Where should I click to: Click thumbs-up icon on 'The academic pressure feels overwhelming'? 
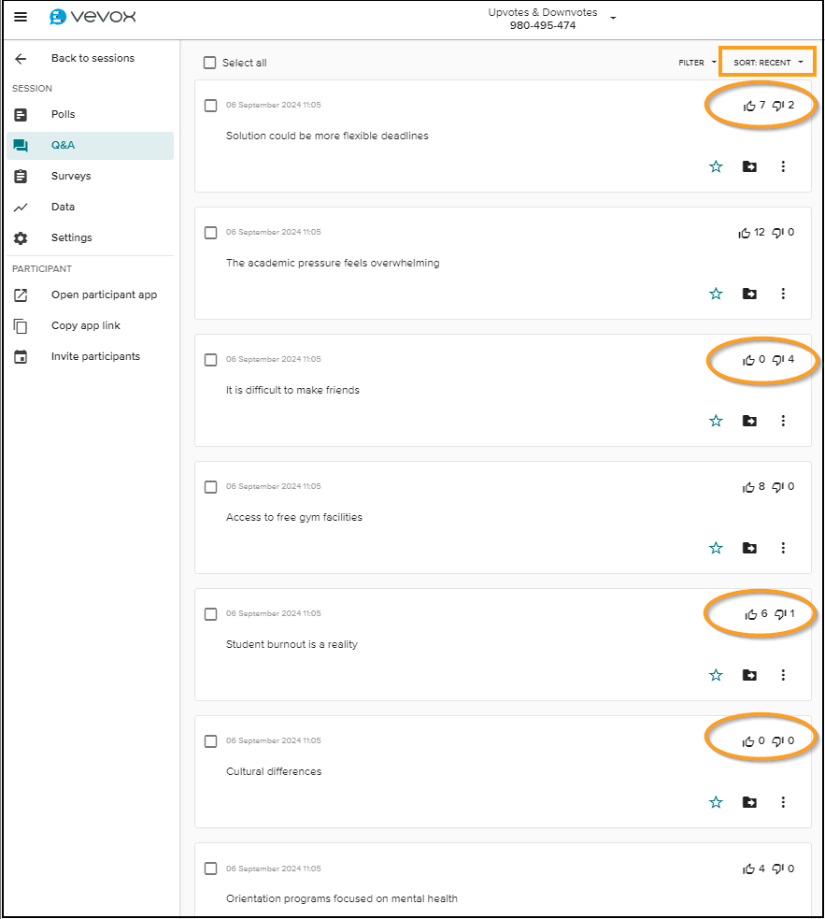744,234
